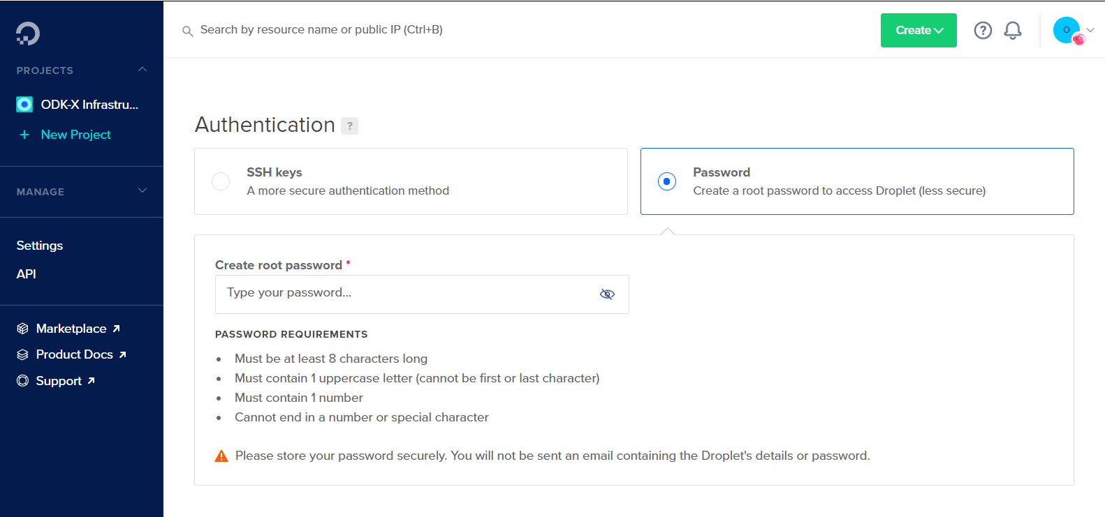Toggle password visibility eye icon
The width and height of the screenshot is (1105, 517).
coord(607,294)
